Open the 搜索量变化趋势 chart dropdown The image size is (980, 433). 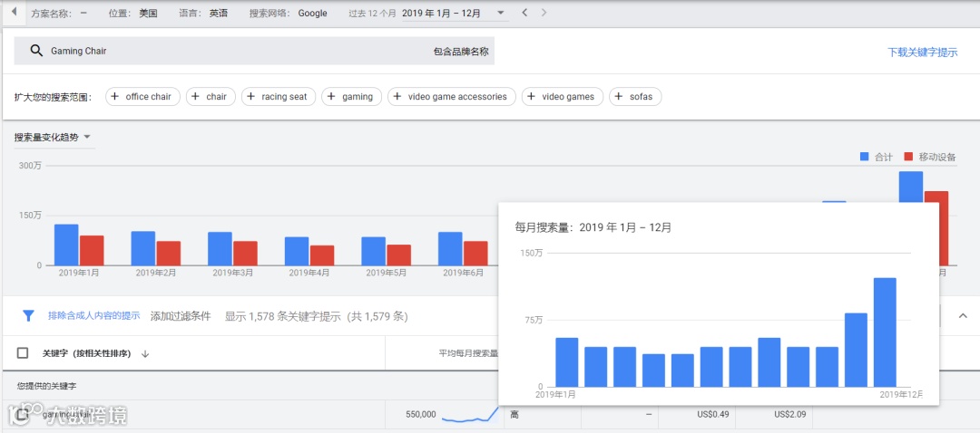tap(54, 138)
